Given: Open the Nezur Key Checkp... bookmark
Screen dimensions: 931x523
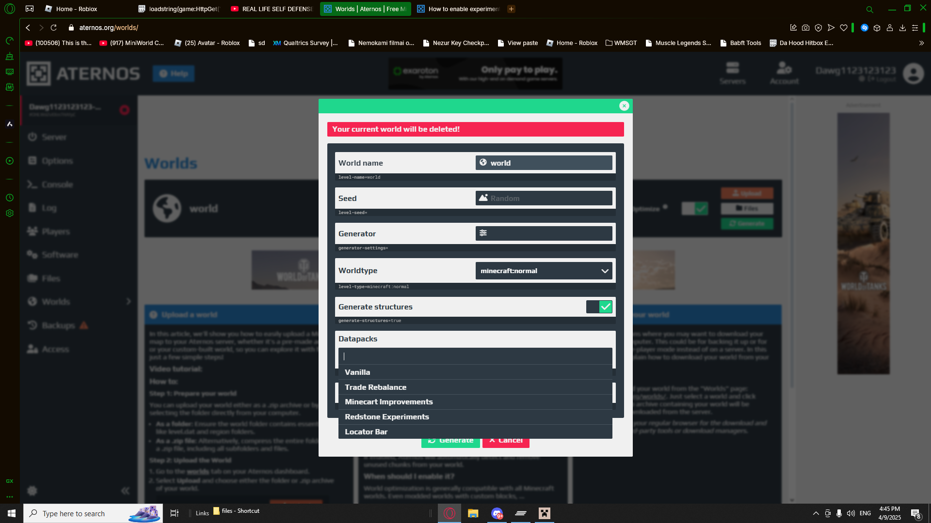Looking at the screenshot, I should 456,43.
